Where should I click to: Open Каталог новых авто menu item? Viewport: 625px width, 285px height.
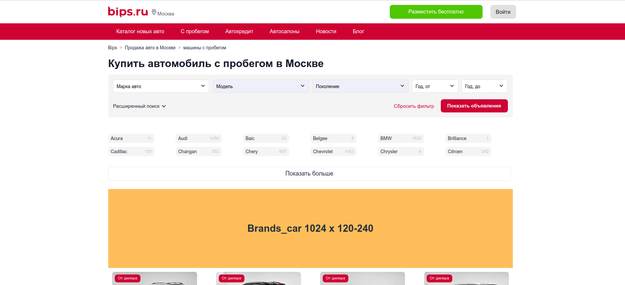tap(140, 32)
